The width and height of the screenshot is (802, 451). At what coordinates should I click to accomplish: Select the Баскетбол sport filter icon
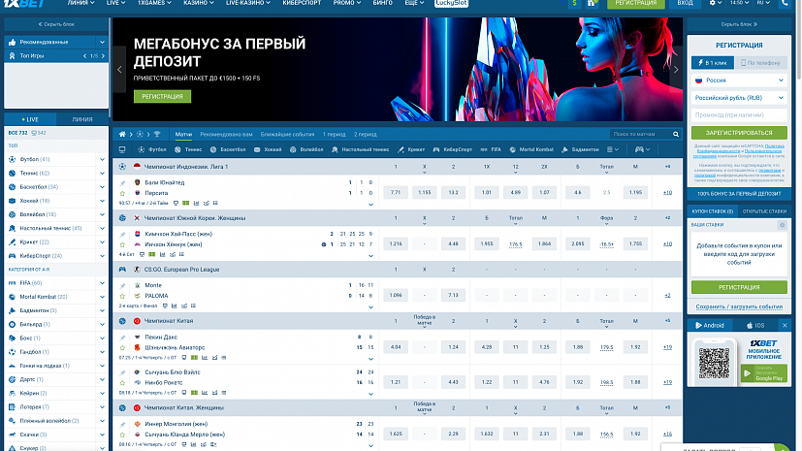click(x=212, y=149)
